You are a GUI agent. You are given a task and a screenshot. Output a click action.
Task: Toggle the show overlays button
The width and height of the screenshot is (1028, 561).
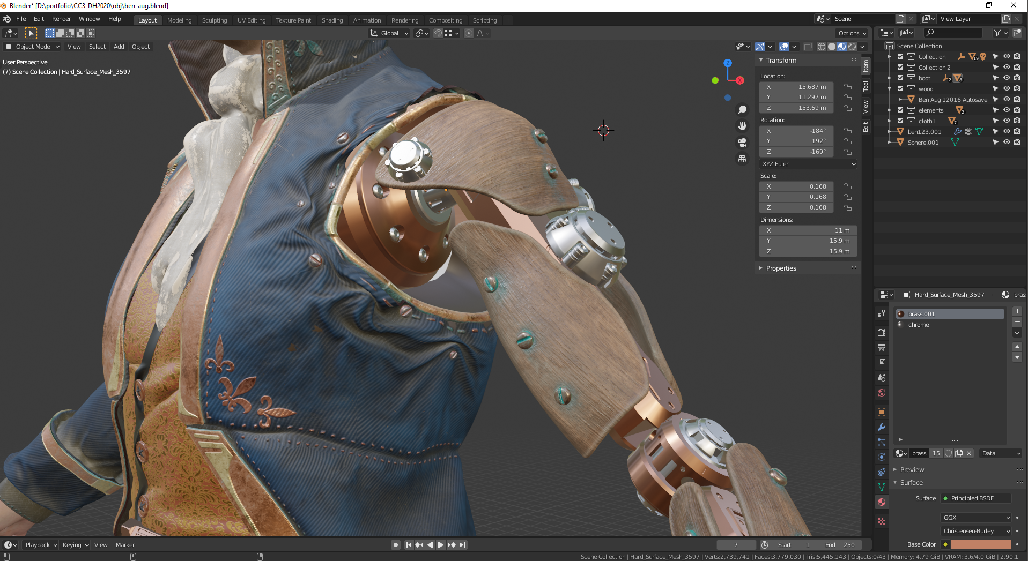[784, 47]
